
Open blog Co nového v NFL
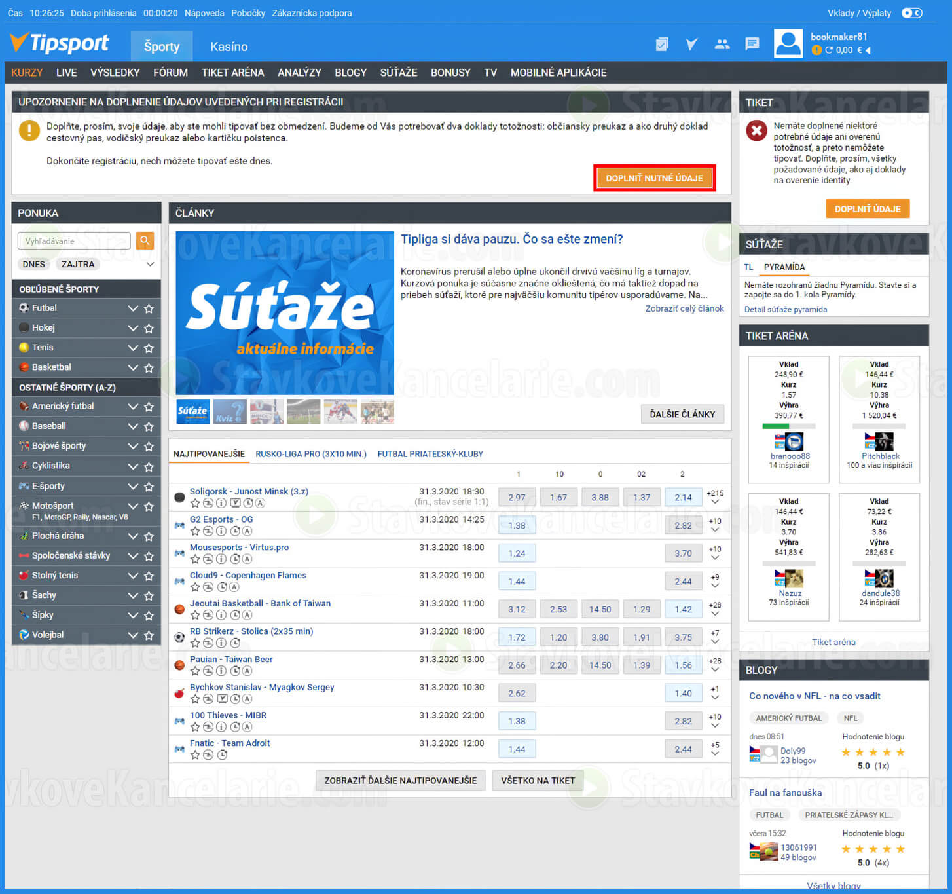815,696
